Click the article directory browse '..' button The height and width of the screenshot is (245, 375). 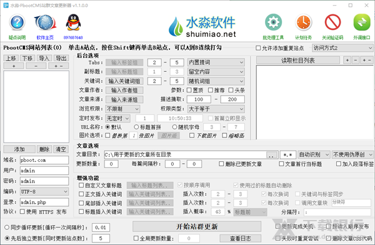click(272, 155)
